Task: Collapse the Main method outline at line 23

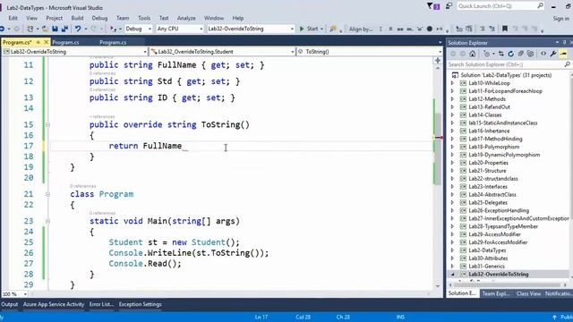Action: tap(47, 221)
